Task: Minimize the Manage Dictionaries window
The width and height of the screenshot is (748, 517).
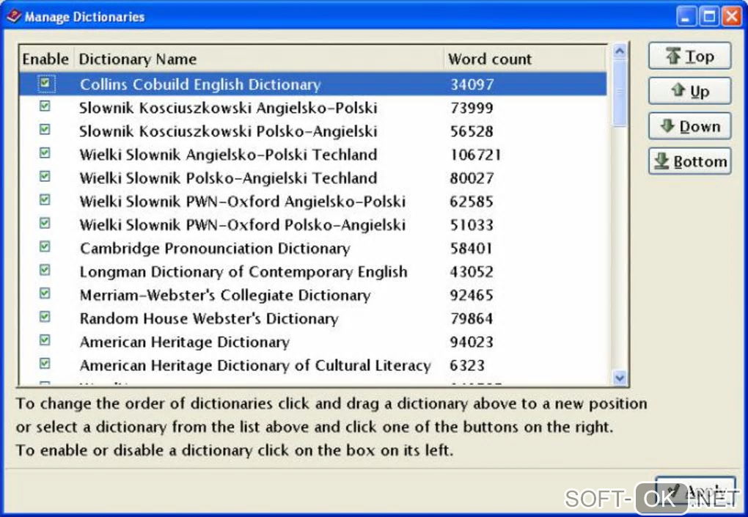Action: pos(686,16)
